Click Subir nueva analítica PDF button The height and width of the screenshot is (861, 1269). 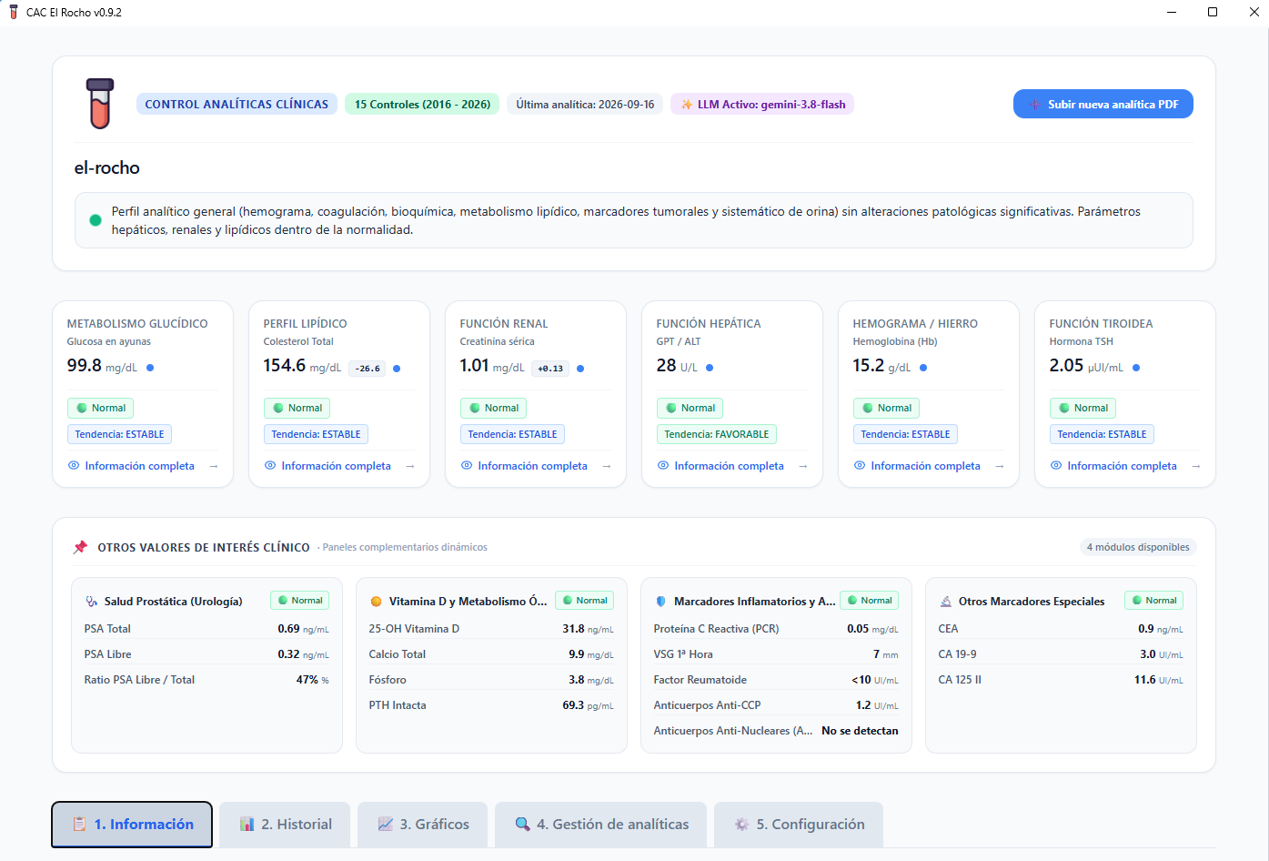coord(1103,104)
